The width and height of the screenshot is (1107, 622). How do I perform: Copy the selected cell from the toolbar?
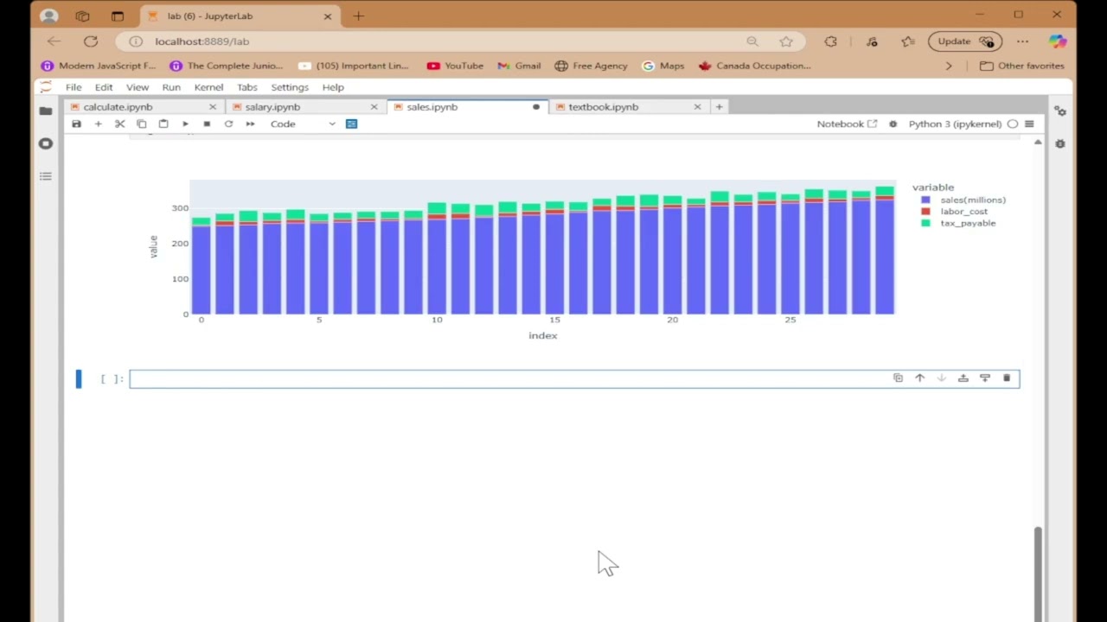coord(141,124)
